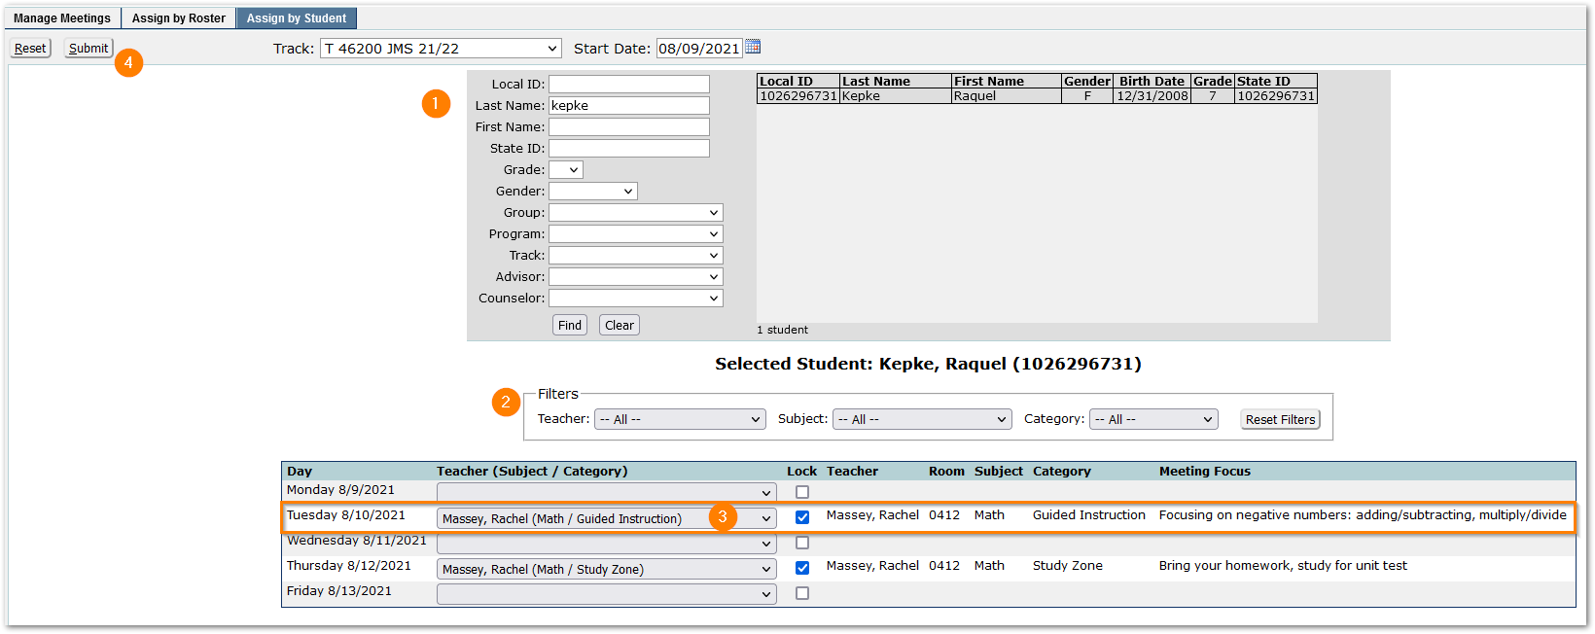Click Local ID 1026296731 in the results row

point(798,96)
